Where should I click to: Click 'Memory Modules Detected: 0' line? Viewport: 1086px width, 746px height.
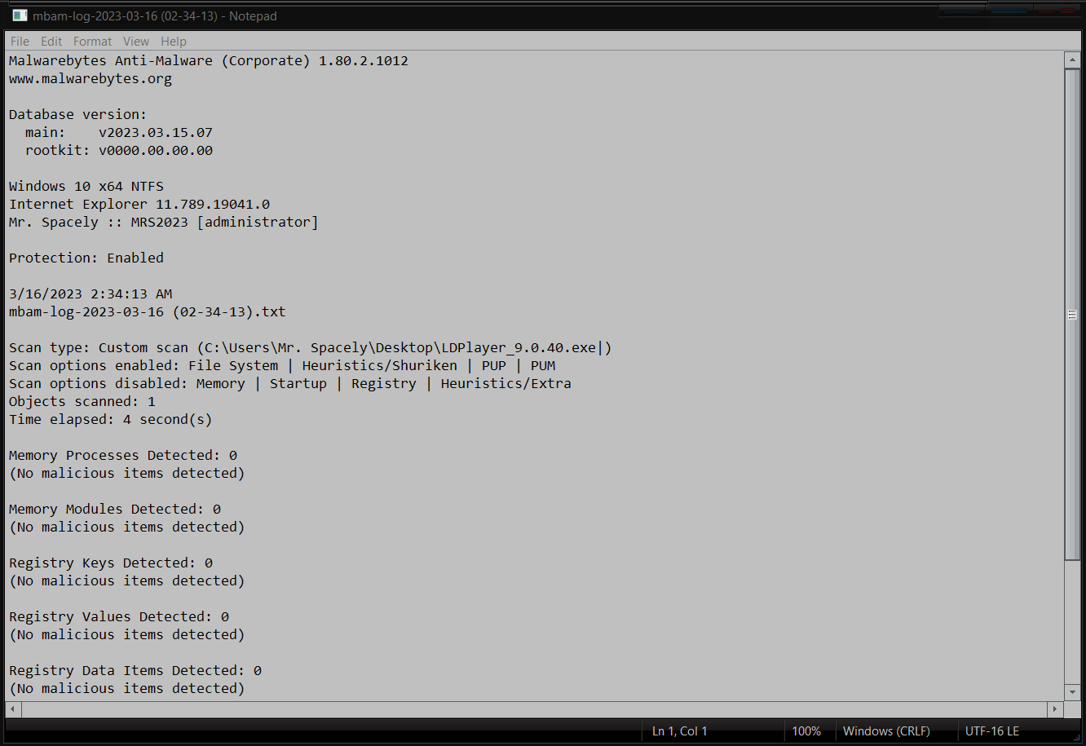coord(115,510)
